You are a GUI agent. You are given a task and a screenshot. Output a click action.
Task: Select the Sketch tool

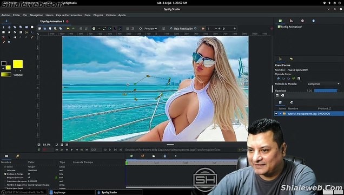(32, 37)
